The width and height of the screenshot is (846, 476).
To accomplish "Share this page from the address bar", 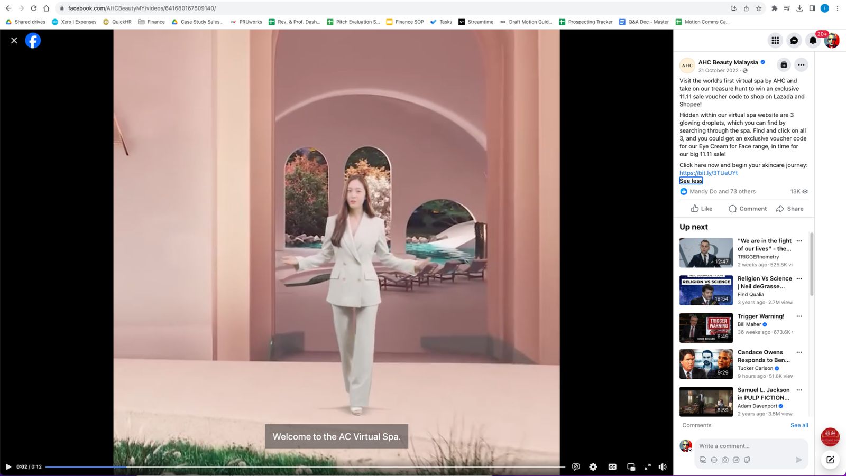I will tap(746, 8).
